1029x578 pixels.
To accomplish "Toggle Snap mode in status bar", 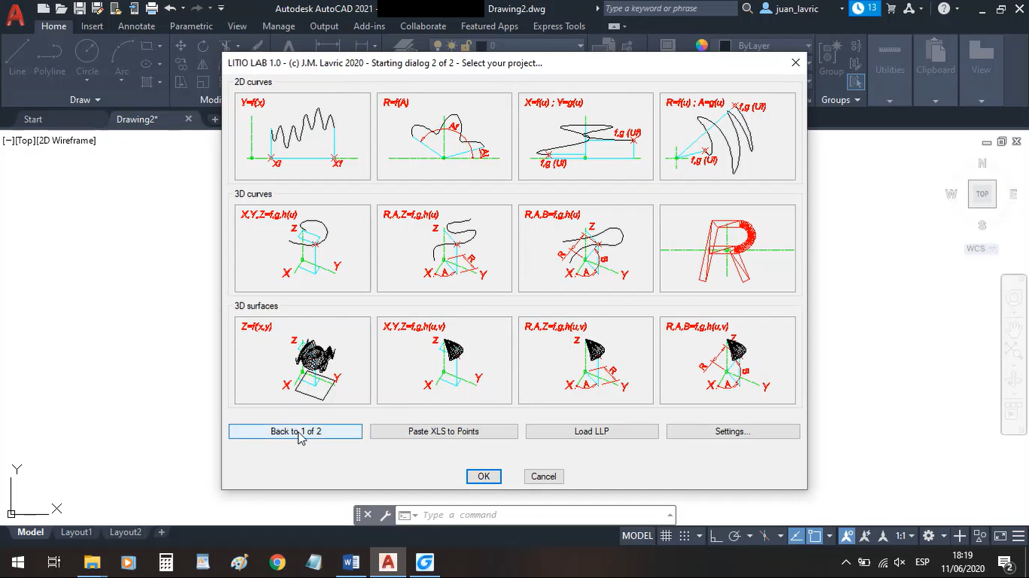I will tap(684, 536).
